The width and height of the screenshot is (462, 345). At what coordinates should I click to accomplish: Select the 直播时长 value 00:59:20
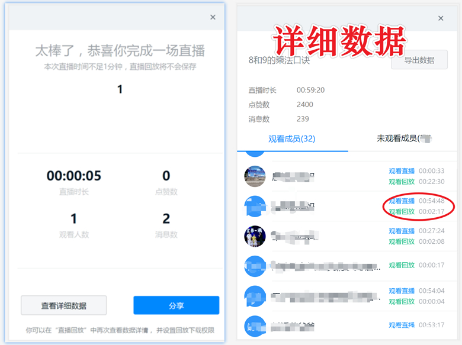pyautogui.click(x=310, y=90)
